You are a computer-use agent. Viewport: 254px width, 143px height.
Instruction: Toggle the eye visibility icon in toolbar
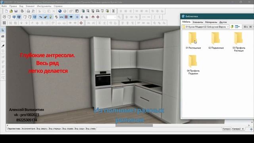pos(71,17)
